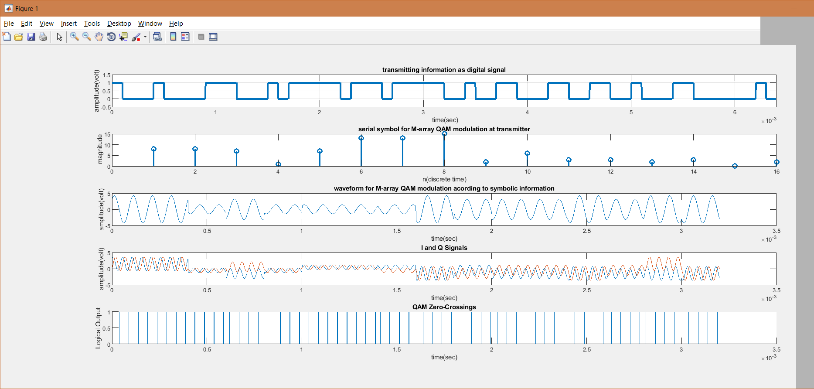Viewport: 814px width, 389px height.
Task: Click the stem marker at n=15
Action: click(735, 166)
